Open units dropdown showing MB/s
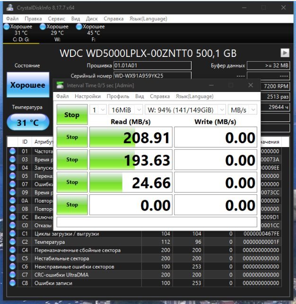 [x=243, y=110]
